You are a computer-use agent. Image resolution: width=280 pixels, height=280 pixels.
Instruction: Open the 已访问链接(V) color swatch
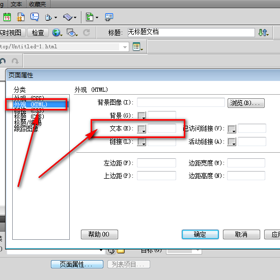pyautogui.click(x=232, y=129)
